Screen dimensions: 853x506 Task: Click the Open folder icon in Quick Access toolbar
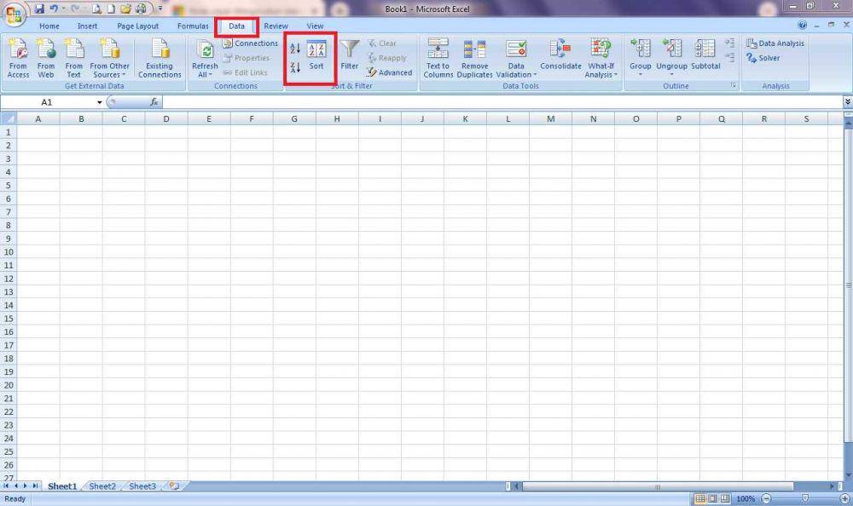(125, 9)
